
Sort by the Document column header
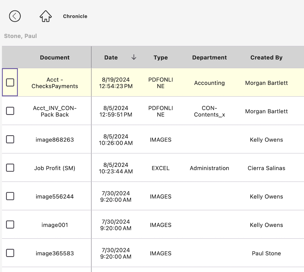pos(55,57)
